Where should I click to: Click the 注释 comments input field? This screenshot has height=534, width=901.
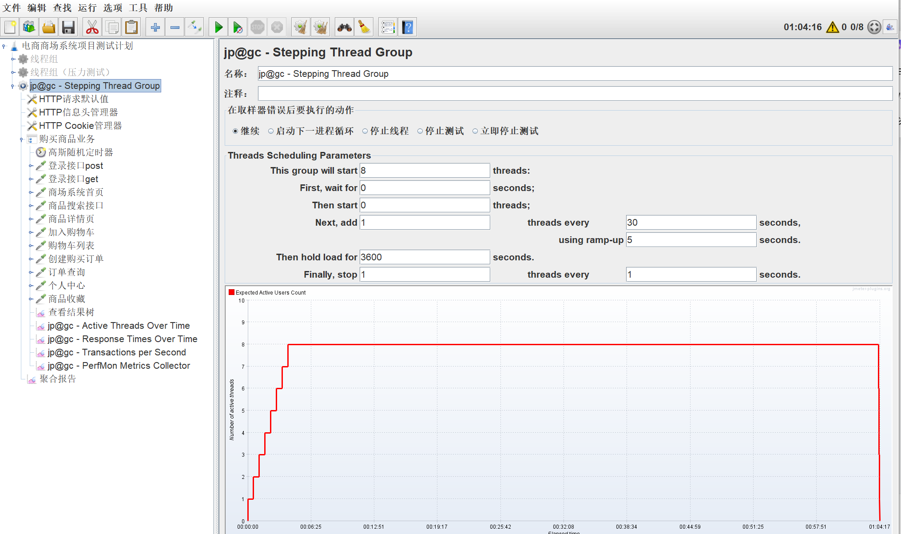575,94
